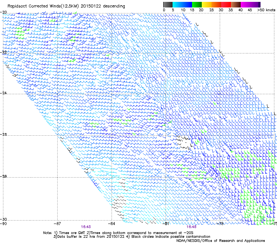The width and height of the screenshot is (277, 243).
Task: Click the green 15-20 knots color segment
Action: (x=197, y=4)
